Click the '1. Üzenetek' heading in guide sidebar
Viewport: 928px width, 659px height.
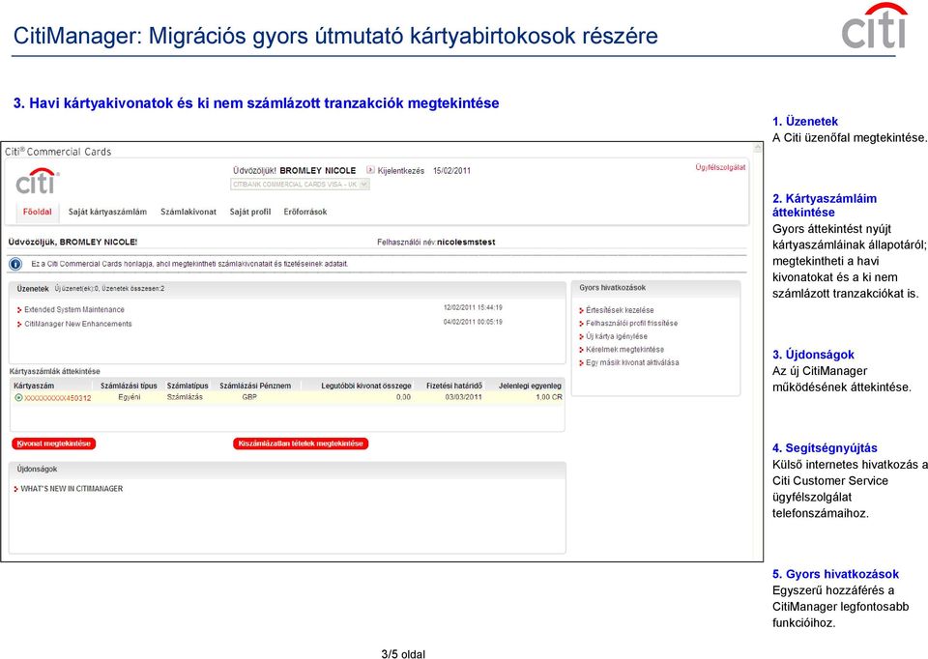(x=805, y=122)
